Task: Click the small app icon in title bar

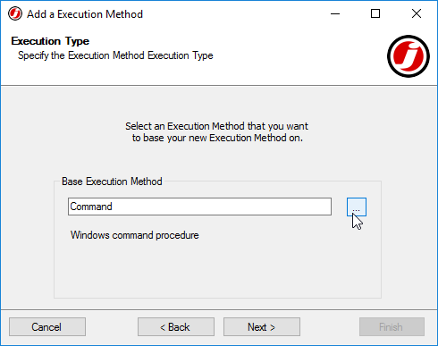Action: (x=15, y=13)
